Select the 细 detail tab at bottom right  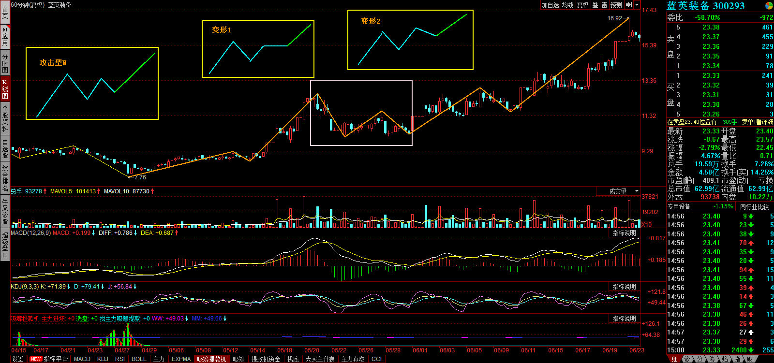(674, 359)
